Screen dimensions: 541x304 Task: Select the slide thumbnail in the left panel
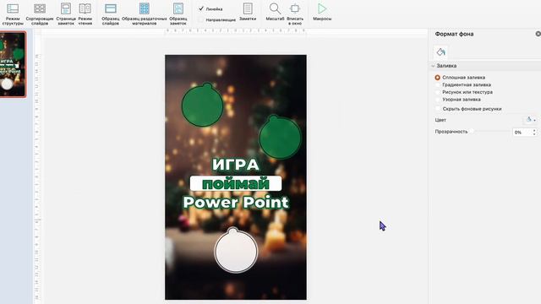tap(13, 64)
